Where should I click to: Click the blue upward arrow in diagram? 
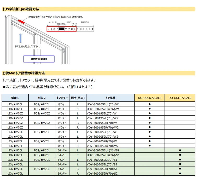tap(20, 38)
